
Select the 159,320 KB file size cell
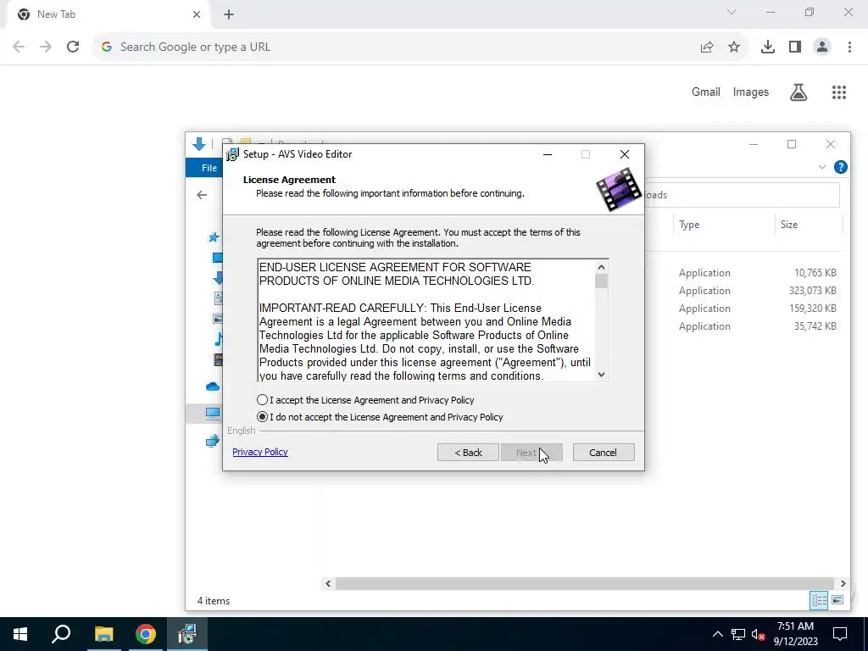[x=813, y=309]
